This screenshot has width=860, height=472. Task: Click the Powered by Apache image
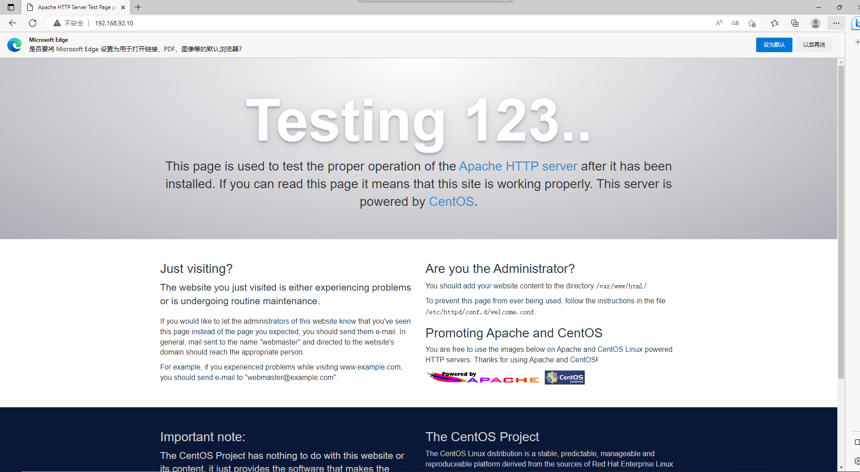point(483,378)
